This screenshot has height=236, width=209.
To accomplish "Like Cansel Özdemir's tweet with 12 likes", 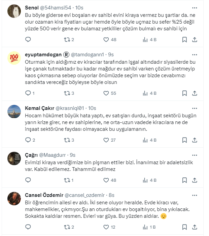I will [106, 227].
